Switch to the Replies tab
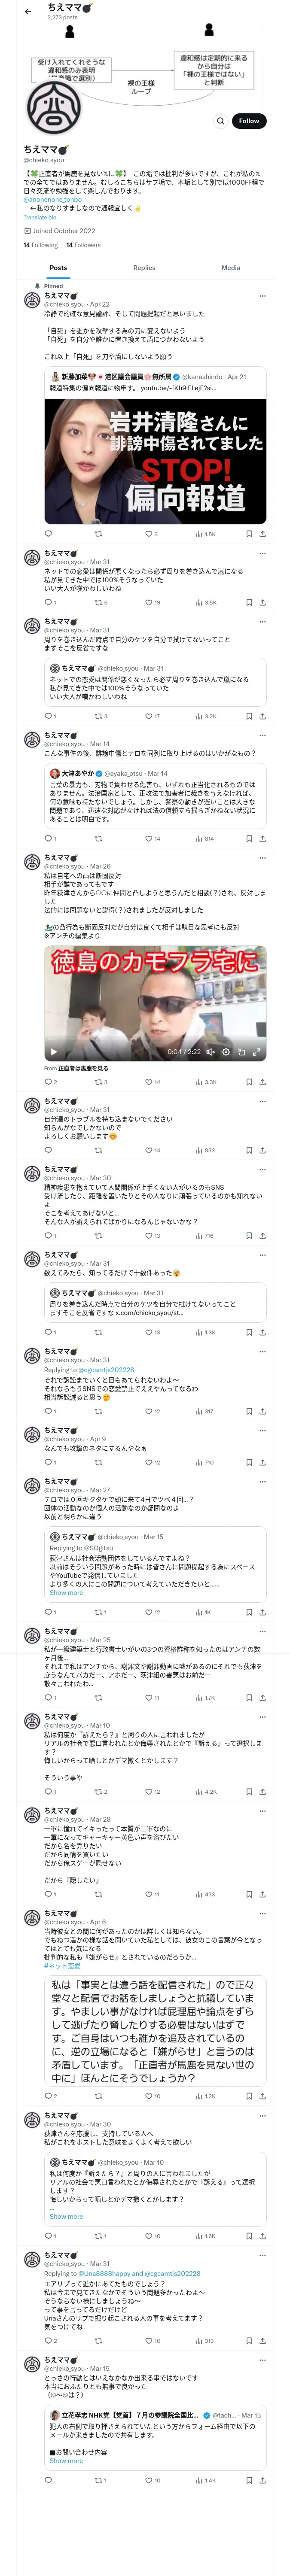The image size is (290, 2576). tap(144, 268)
